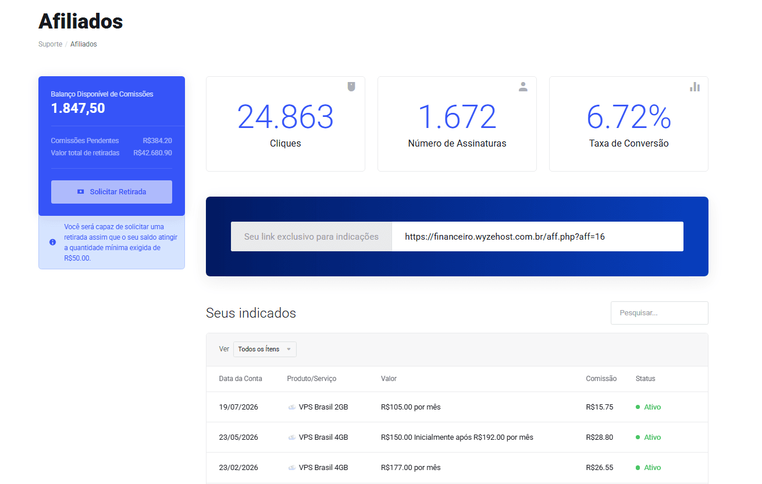Viewport: 762px width, 484px height.
Task: Click the cloud icon in the 23/02/2026 row
Action: pos(292,468)
